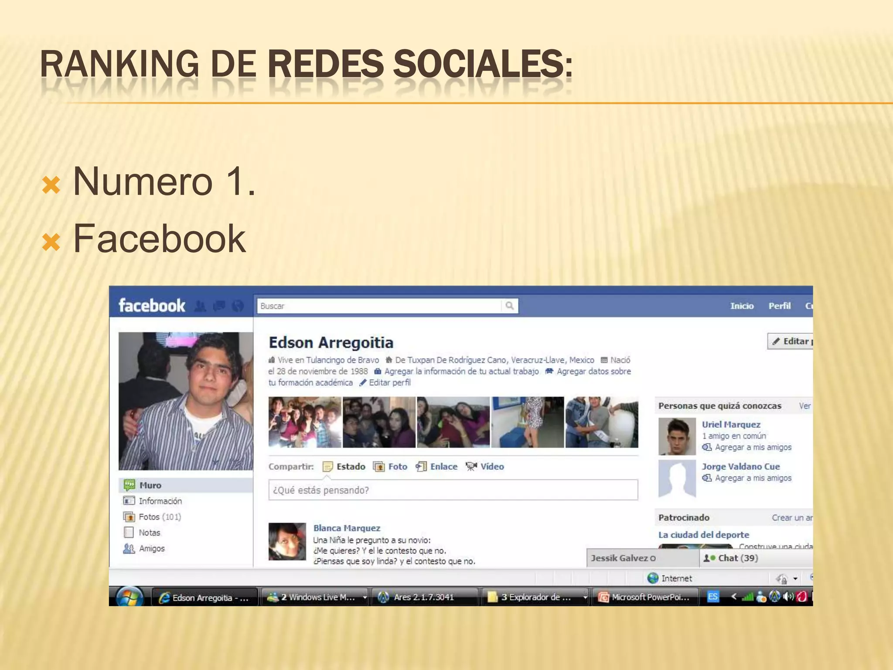
Task: Open fourth photo thumbnail with blue stool
Action: [x=528, y=422]
